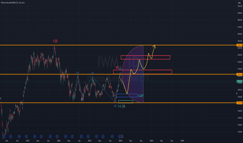The width and height of the screenshot is (243, 143).
Task: Click the chart title iShares Russell 2000 ETF
Action: pos(13,3)
